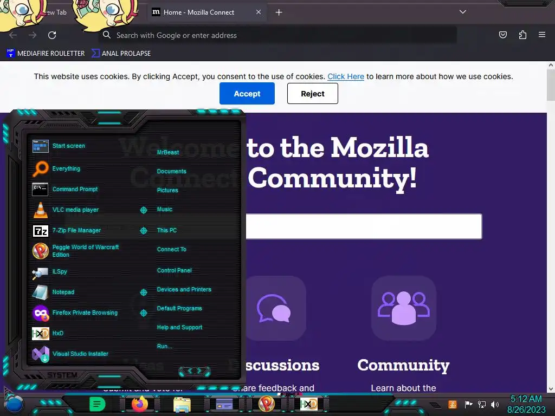This screenshot has width=555, height=416.
Task: Open the Extensions puzzle icon
Action: (x=522, y=35)
